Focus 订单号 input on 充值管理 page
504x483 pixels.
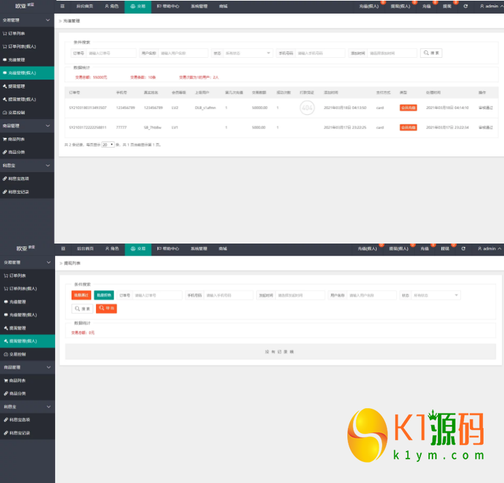tap(111, 53)
